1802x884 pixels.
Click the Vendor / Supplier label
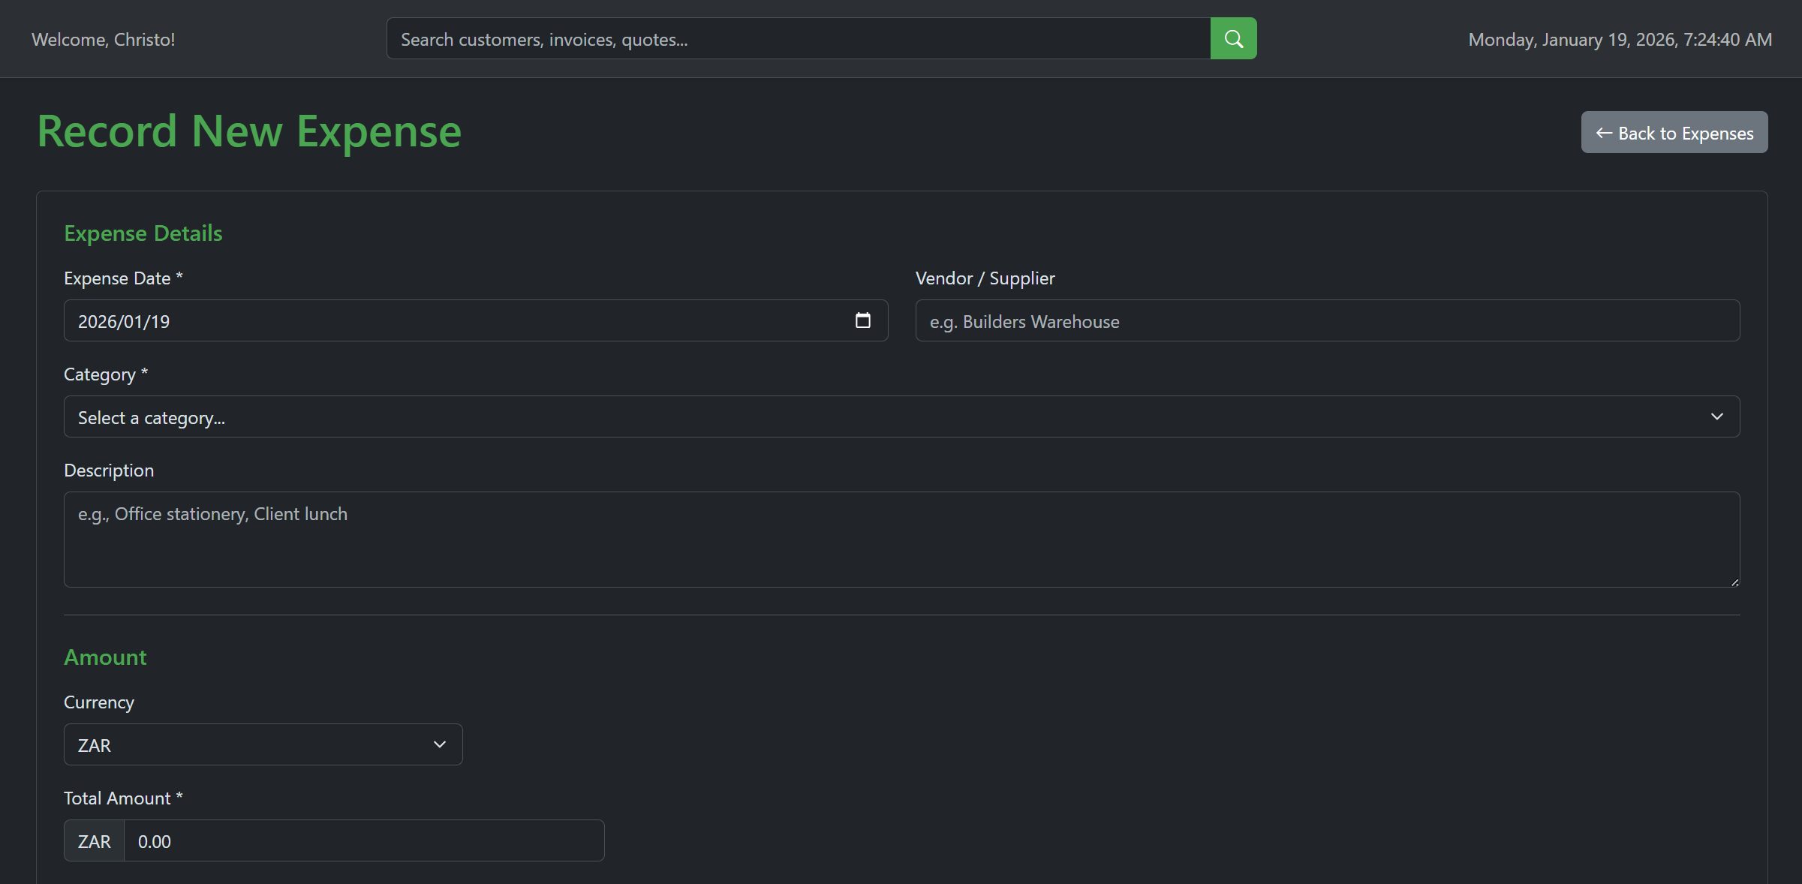point(985,278)
